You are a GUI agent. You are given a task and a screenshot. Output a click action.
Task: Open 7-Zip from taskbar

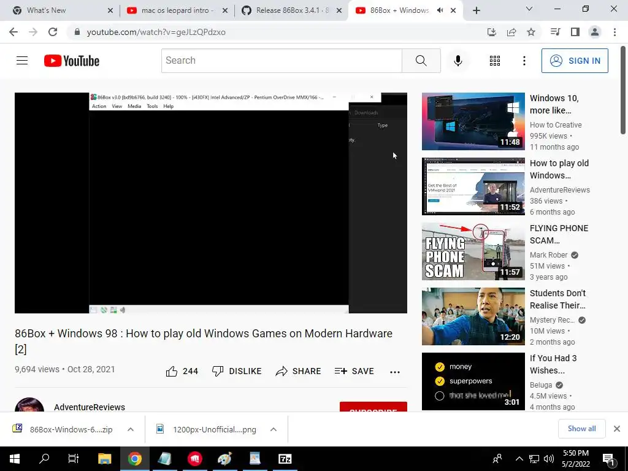[285, 459]
